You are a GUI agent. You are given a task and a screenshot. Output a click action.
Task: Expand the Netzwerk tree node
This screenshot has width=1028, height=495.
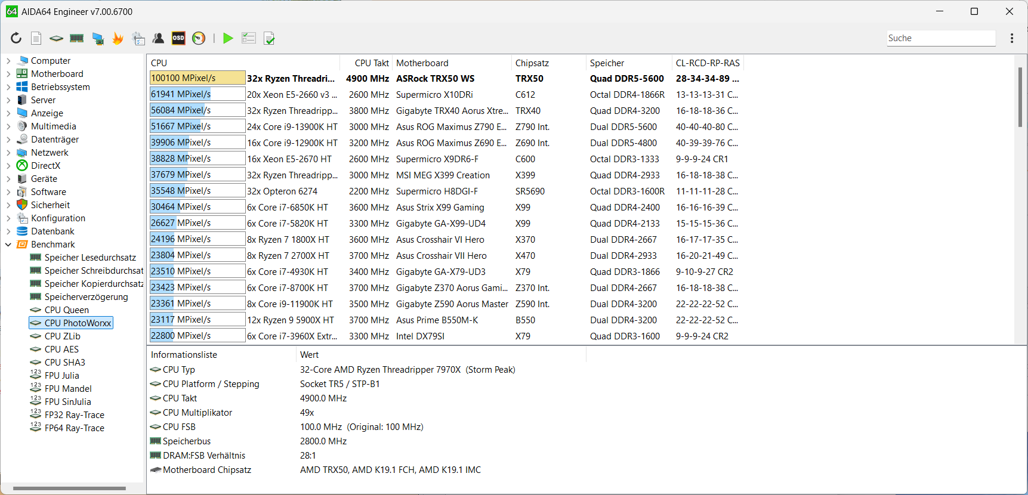point(8,153)
